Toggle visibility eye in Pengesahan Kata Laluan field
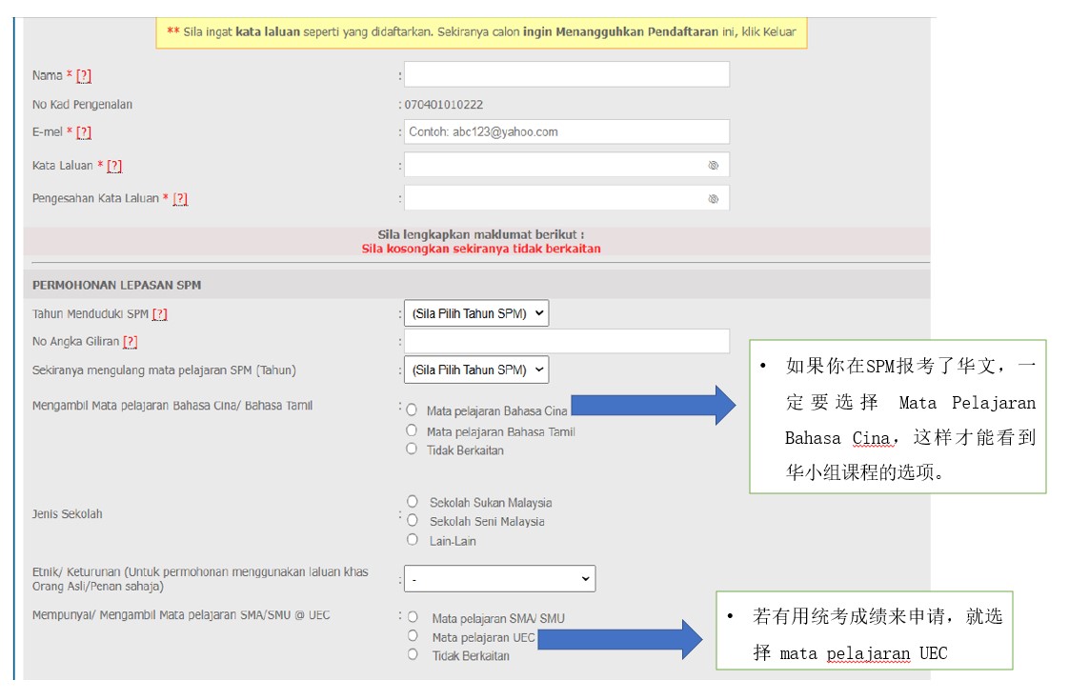 [713, 199]
